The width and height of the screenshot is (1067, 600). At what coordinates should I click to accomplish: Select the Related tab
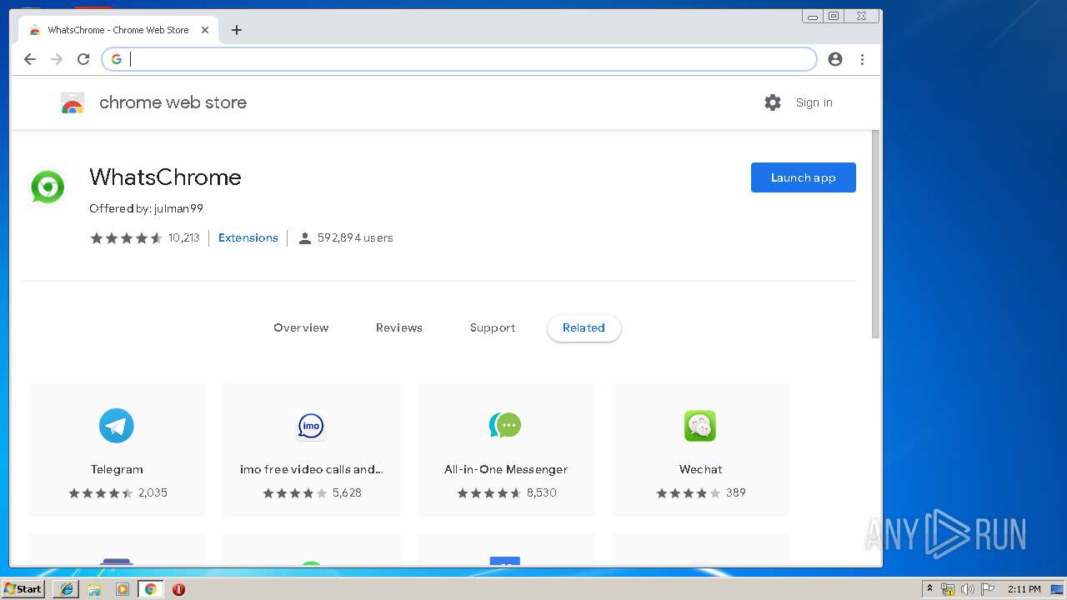(x=584, y=327)
